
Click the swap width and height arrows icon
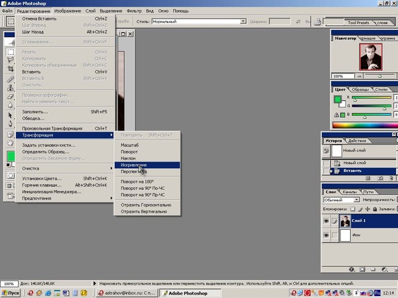pyautogui.click(x=298, y=22)
